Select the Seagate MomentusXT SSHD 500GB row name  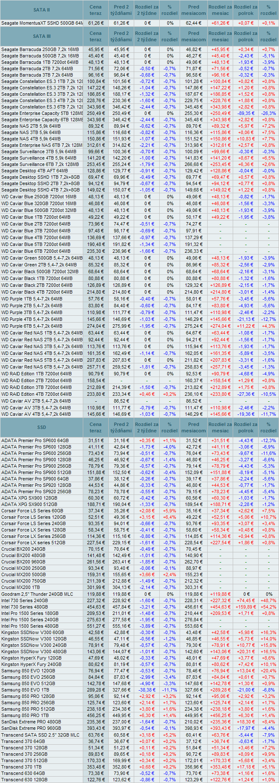[x=42, y=23]
